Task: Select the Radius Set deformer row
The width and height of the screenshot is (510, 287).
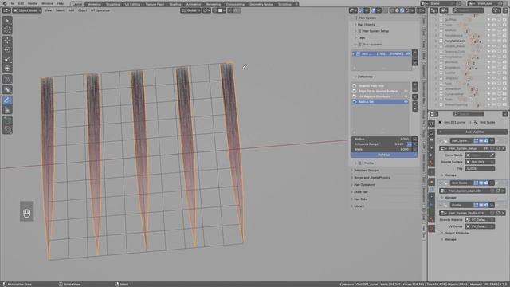Action: point(380,102)
